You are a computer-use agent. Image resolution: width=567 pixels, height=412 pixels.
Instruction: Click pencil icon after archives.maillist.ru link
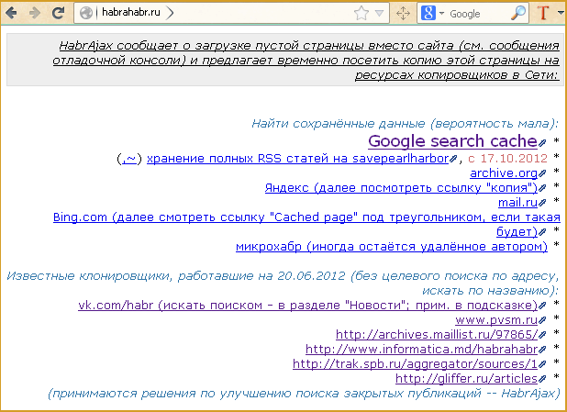click(541, 335)
